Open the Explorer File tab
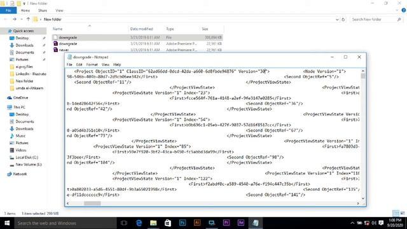Screen dimensions: 407x229 8,10
